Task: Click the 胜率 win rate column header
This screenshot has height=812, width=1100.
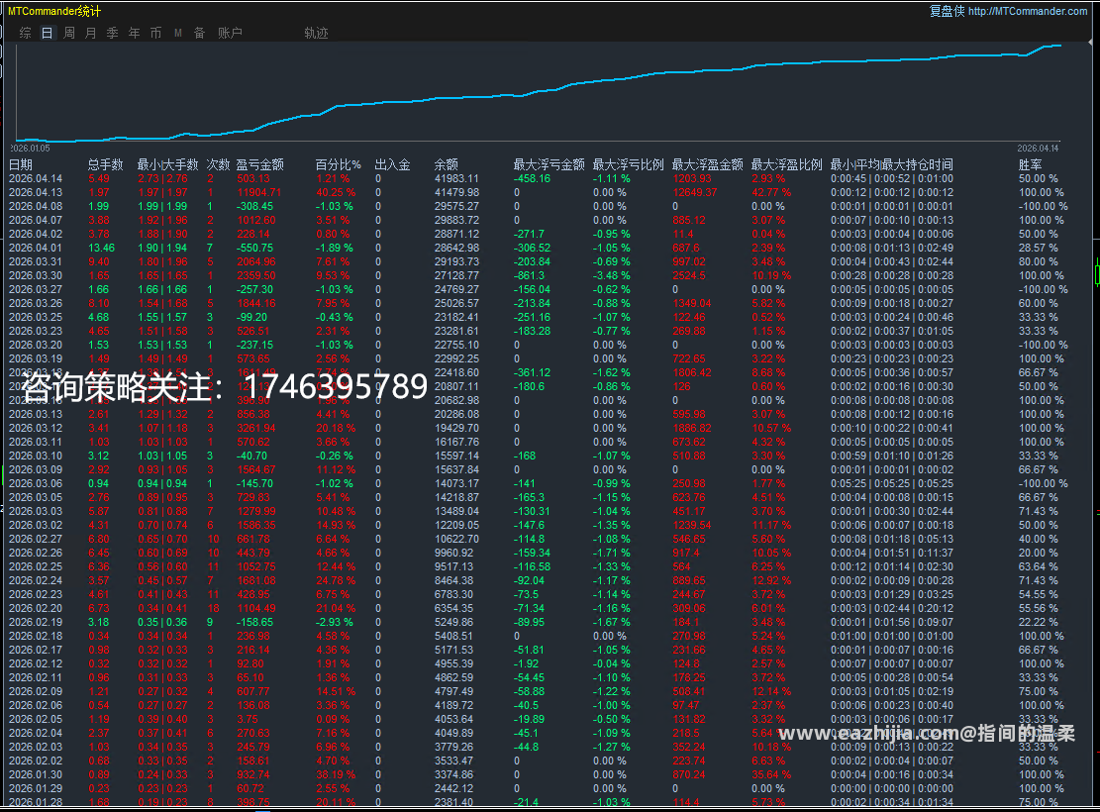Action: click(1030, 164)
